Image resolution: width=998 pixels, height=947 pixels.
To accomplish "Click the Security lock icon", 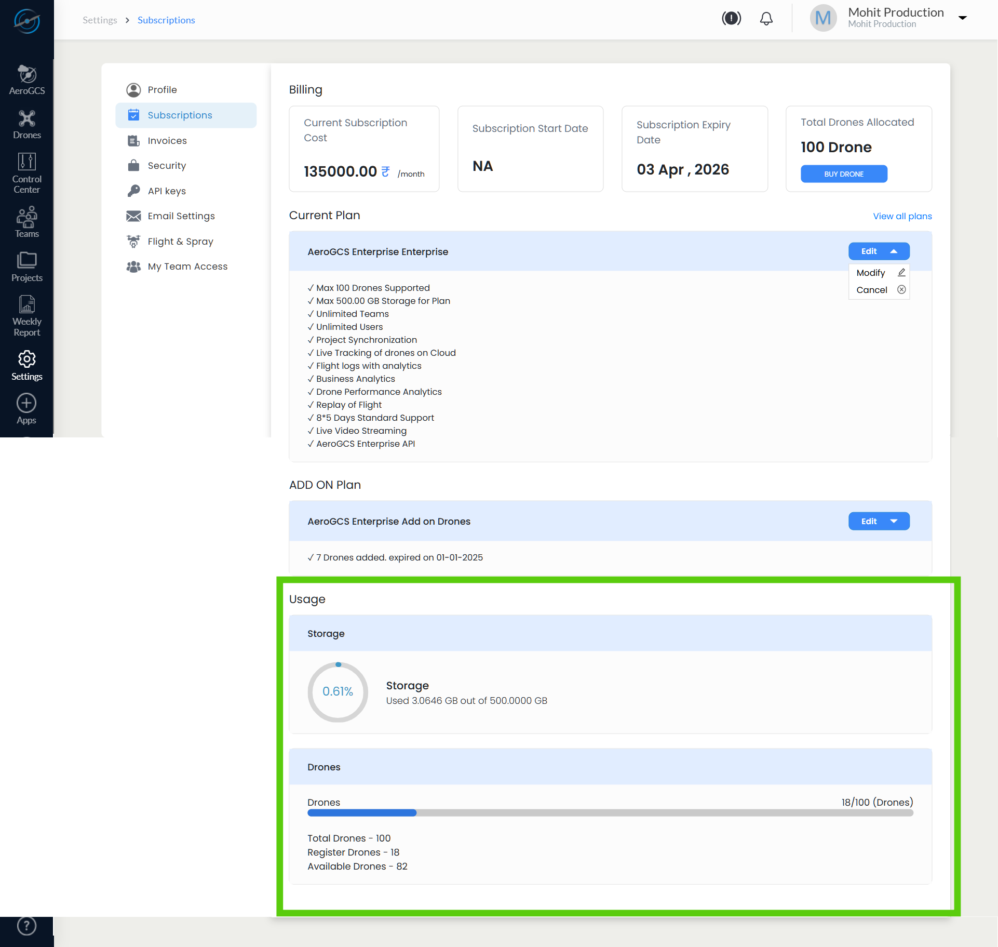I will click(133, 165).
